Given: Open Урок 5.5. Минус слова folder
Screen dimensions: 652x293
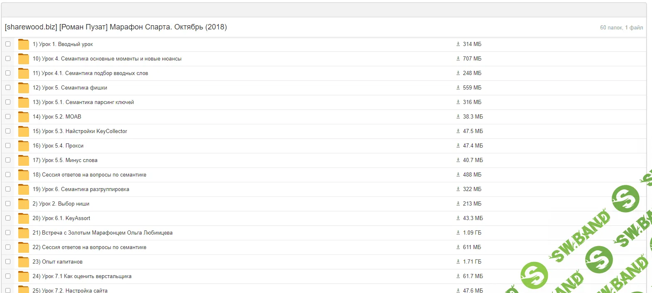Looking at the screenshot, I should click(x=65, y=160).
